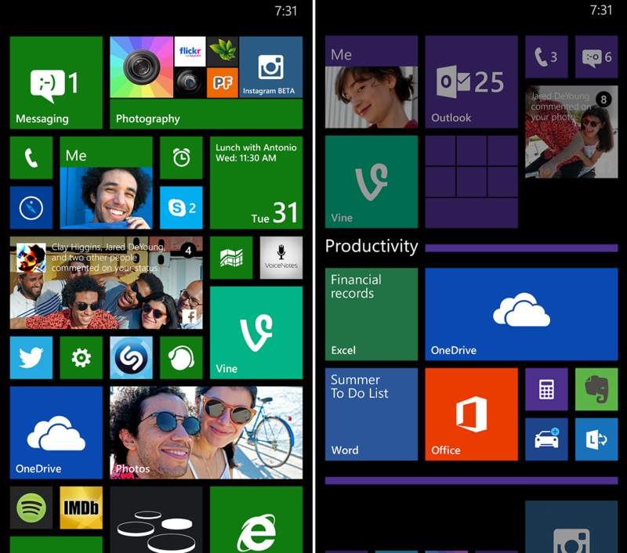
Task: Open the orange Office tile
Action: (471, 414)
